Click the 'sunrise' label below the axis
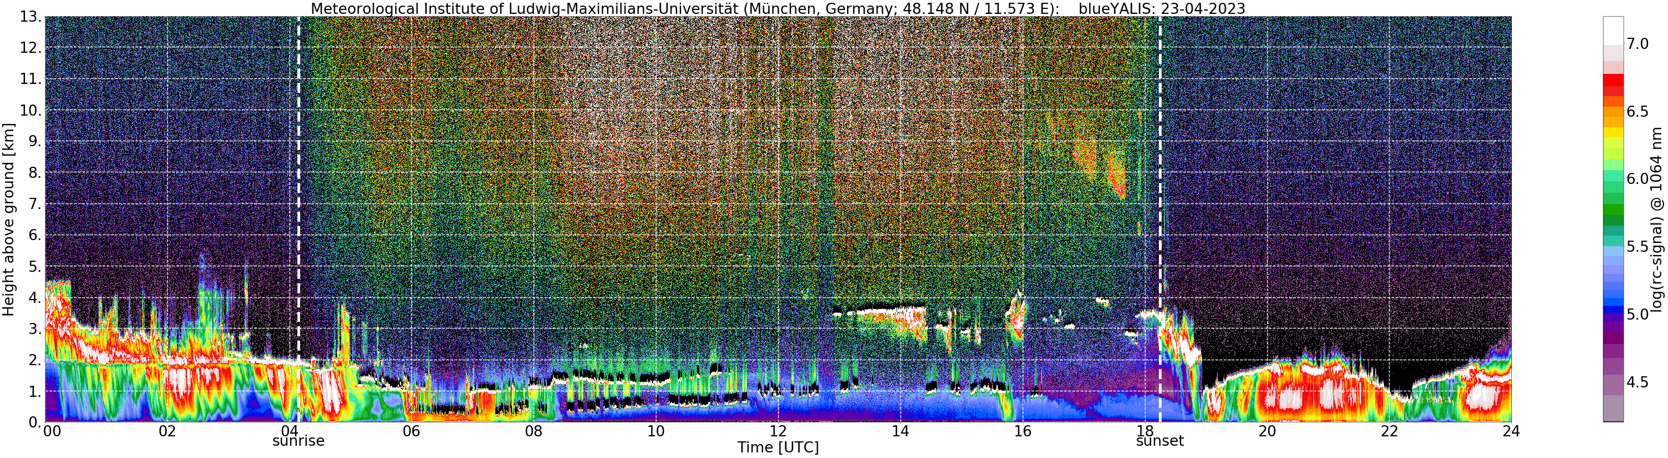The image size is (1668, 458). pyautogui.click(x=298, y=441)
